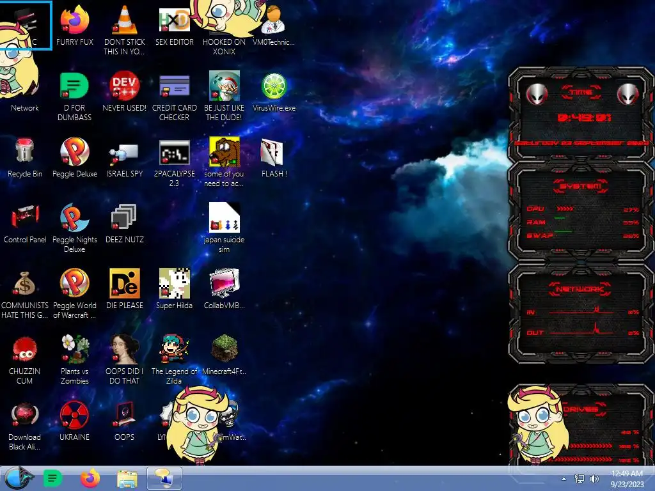The image size is (655, 491).
Task: Select the DONT STICK THIS IN YO... VLC icon
Action: coord(125,31)
